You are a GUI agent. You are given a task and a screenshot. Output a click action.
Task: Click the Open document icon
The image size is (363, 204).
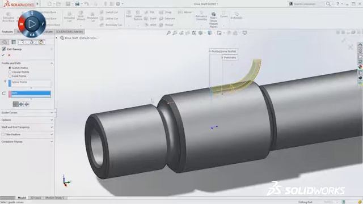[58, 4]
